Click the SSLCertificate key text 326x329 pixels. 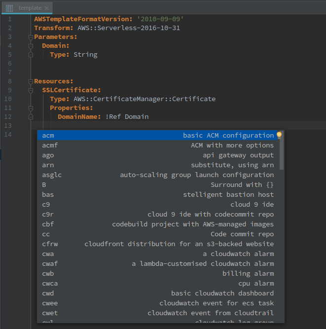pyautogui.click(x=72, y=90)
